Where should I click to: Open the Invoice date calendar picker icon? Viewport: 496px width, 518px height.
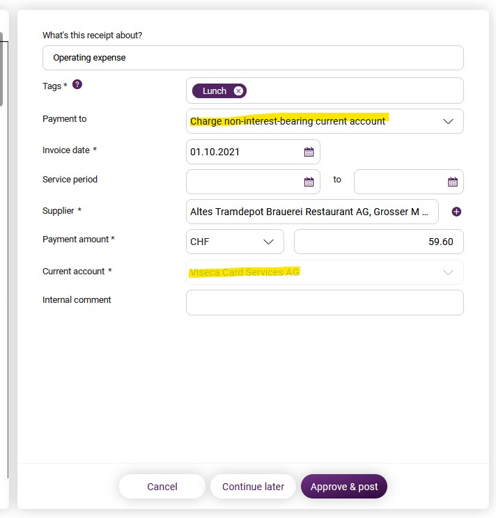point(309,152)
